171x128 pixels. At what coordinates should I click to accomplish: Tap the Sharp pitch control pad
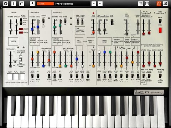[22, 76]
